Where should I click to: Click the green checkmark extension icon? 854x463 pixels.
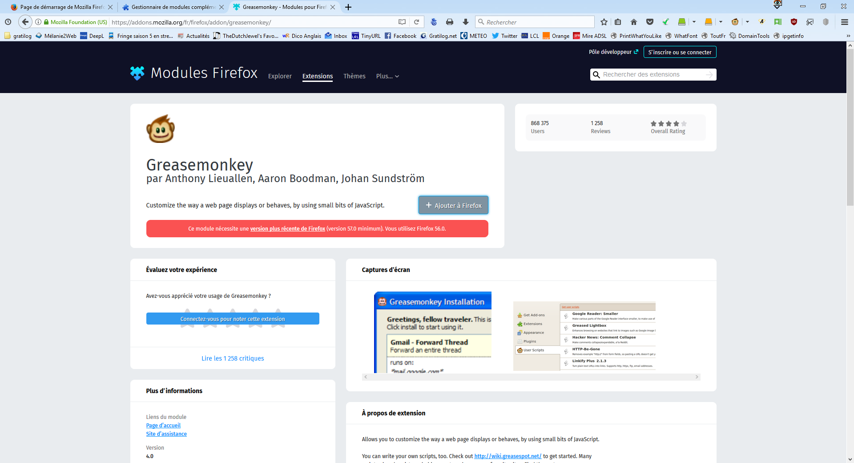(666, 22)
